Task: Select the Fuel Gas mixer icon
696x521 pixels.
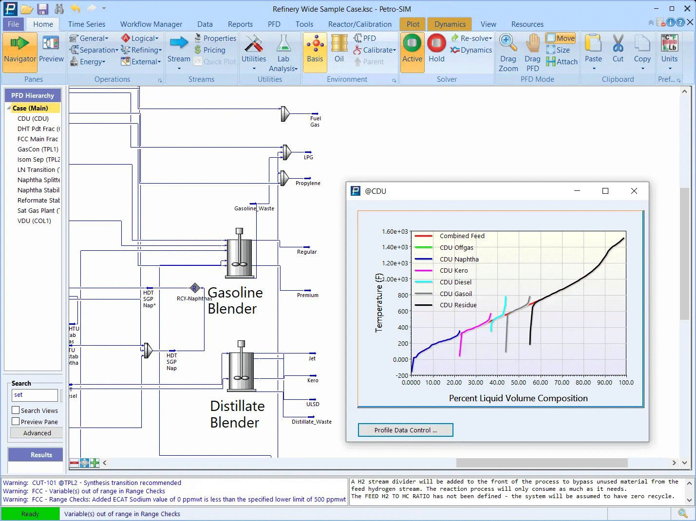Action: 285,114
